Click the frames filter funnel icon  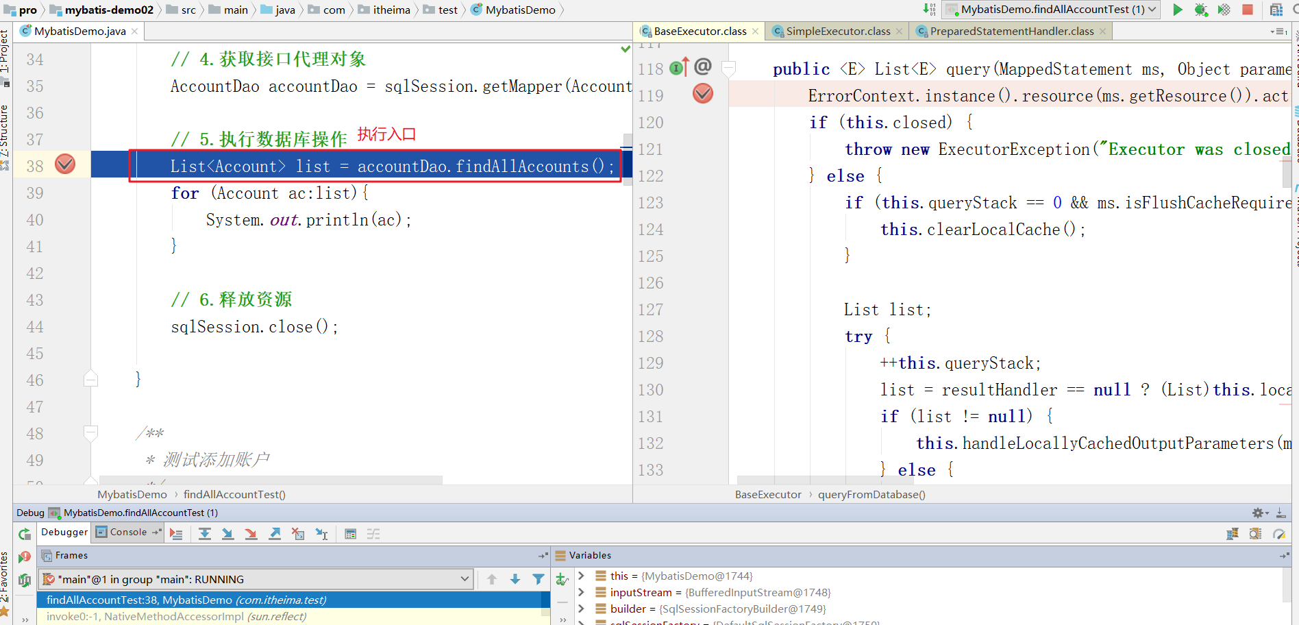539,579
